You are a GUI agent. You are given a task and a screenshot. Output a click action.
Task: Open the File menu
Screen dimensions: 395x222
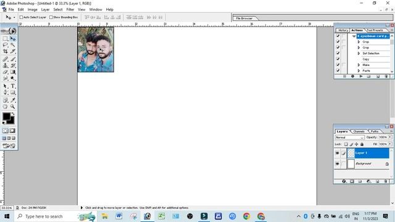(11, 10)
